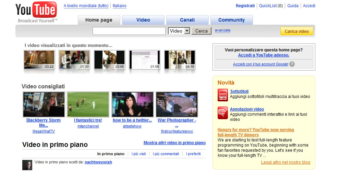Viewport: 340px width, 175px height.
Task: Open the Guida help link
Action: pos(293,6)
